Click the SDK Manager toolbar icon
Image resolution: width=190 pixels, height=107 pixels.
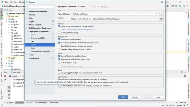(x=180, y=6)
